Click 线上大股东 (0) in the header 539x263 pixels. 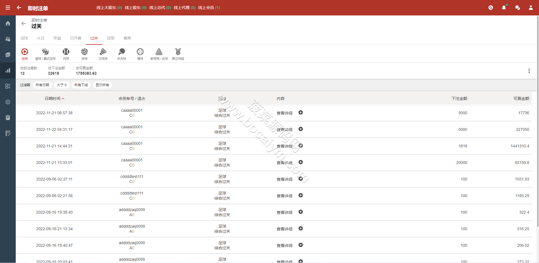(x=109, y=8)
